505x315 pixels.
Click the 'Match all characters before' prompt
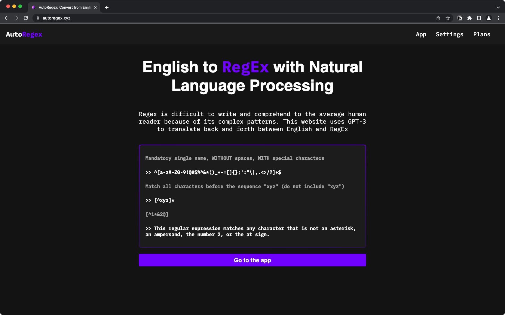tap(245, 186)
